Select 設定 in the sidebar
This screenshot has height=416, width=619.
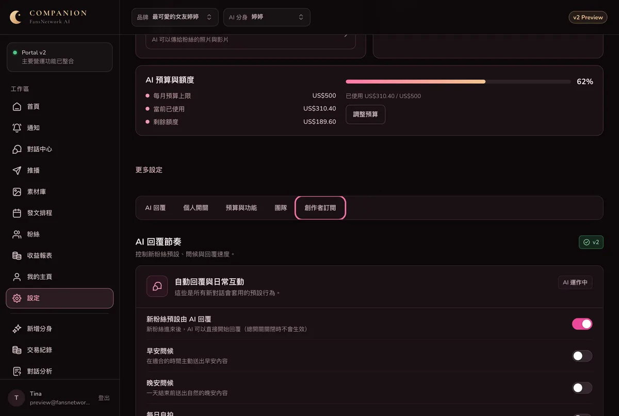[x=60, y=298]
